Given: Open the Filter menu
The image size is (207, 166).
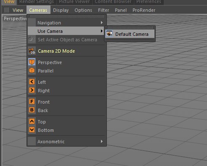Looking at the screenshot, I should (103, 10).
